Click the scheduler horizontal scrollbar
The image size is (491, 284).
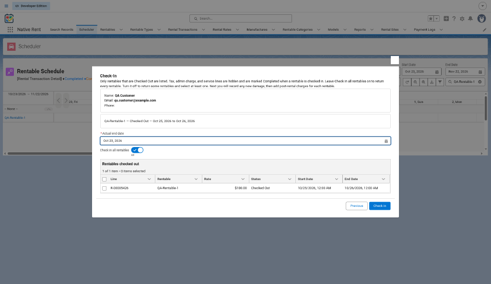pos(50,154)
